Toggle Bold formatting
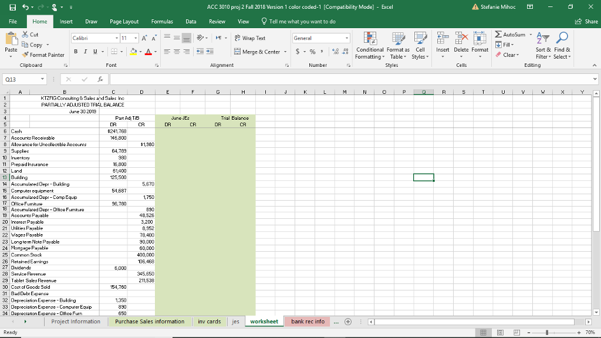601x338 pixels. pyautogui.click(x=76, y=52)
